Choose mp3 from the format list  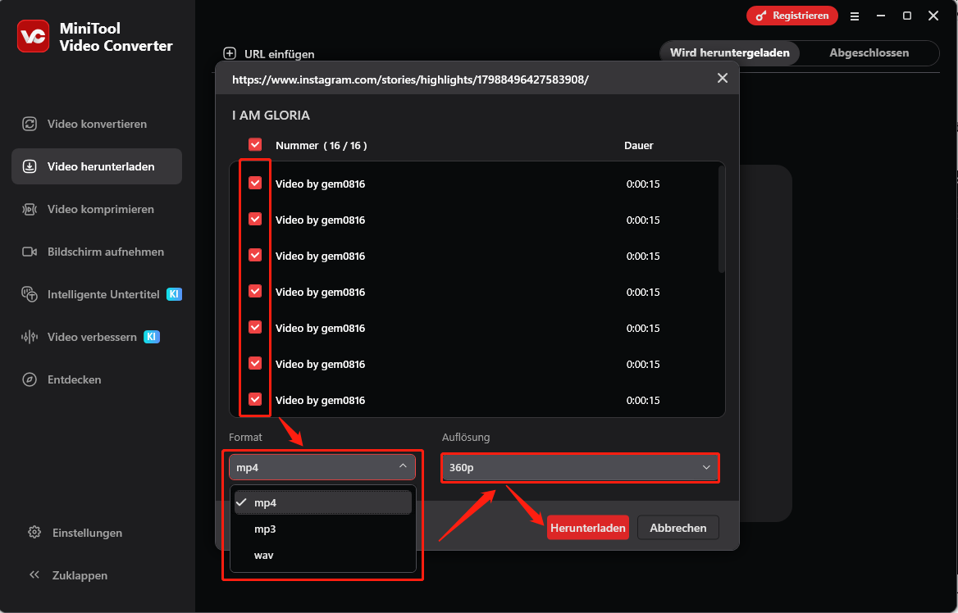click(x=322, y=529)
